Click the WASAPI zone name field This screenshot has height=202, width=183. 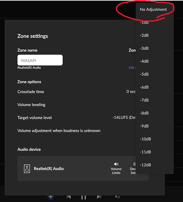click(x=40, y=60)
